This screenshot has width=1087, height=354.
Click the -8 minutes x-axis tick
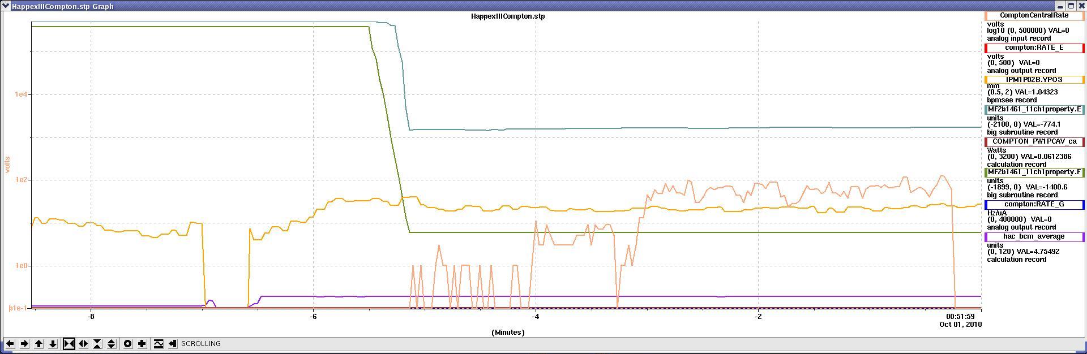point(91,316)
